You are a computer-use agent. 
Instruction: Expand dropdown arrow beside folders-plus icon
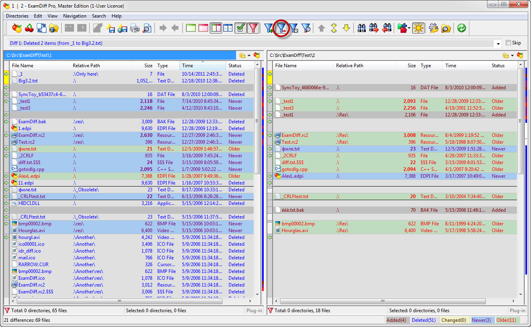click(x=409, y=28)
